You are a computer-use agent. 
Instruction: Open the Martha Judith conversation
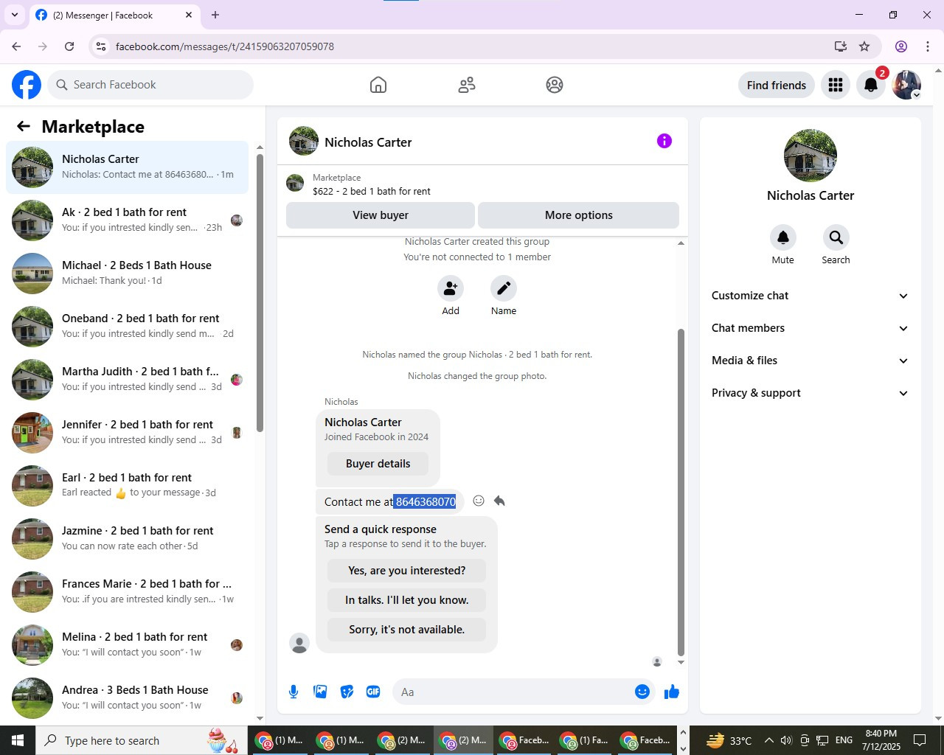point(128,380)
